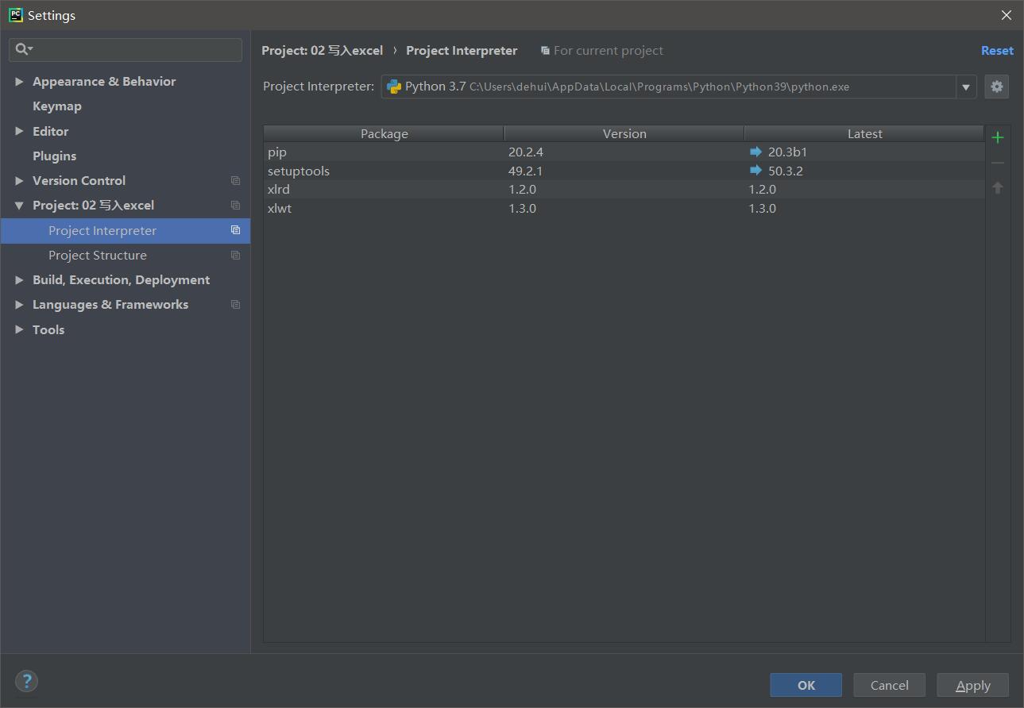Click the upgrade package arrow icon
This screenshot has height=708, width=1024.
pos(998,188)
